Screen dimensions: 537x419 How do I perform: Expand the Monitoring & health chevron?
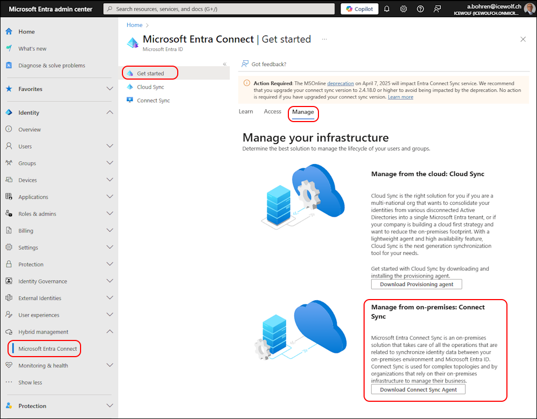tap(110, 365)
